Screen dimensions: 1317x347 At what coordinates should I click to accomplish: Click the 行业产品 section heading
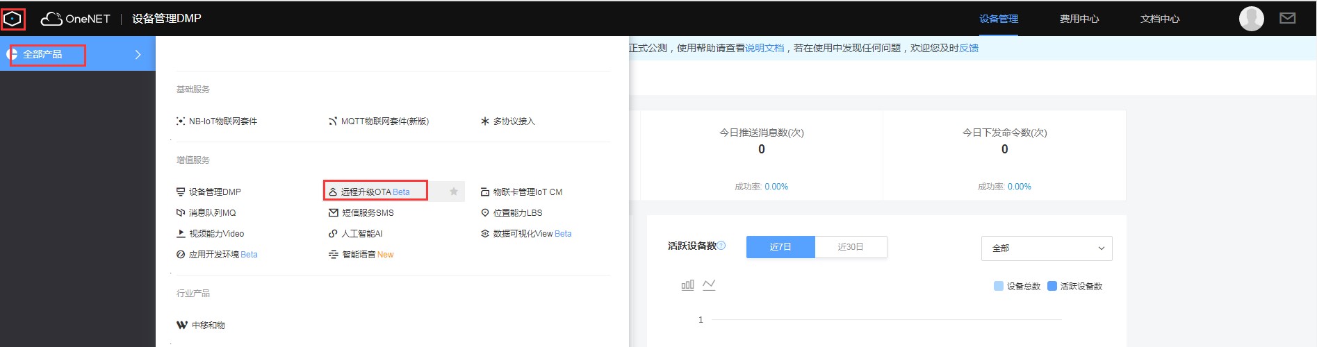click(x=193, y=294)
